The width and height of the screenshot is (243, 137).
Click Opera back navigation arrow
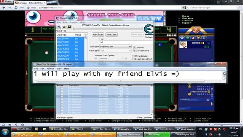point(4,8)
